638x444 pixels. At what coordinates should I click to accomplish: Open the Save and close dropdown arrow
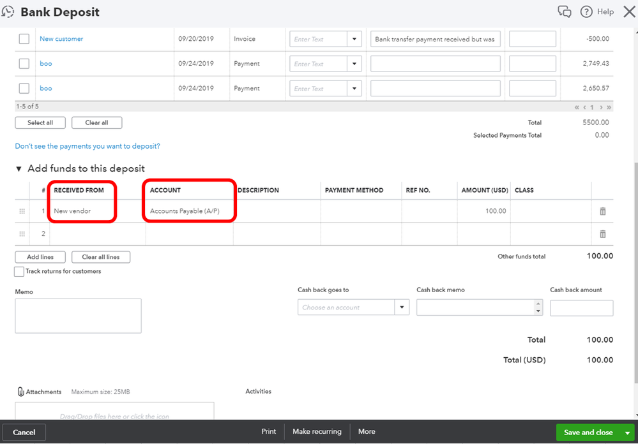[627, 433]
